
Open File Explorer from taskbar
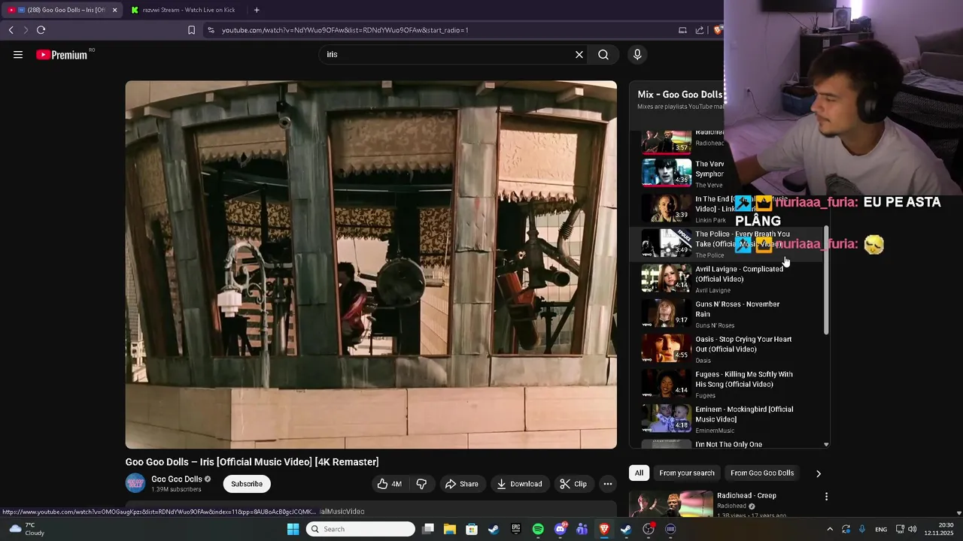pyautogui.click(x=449, y=529)
